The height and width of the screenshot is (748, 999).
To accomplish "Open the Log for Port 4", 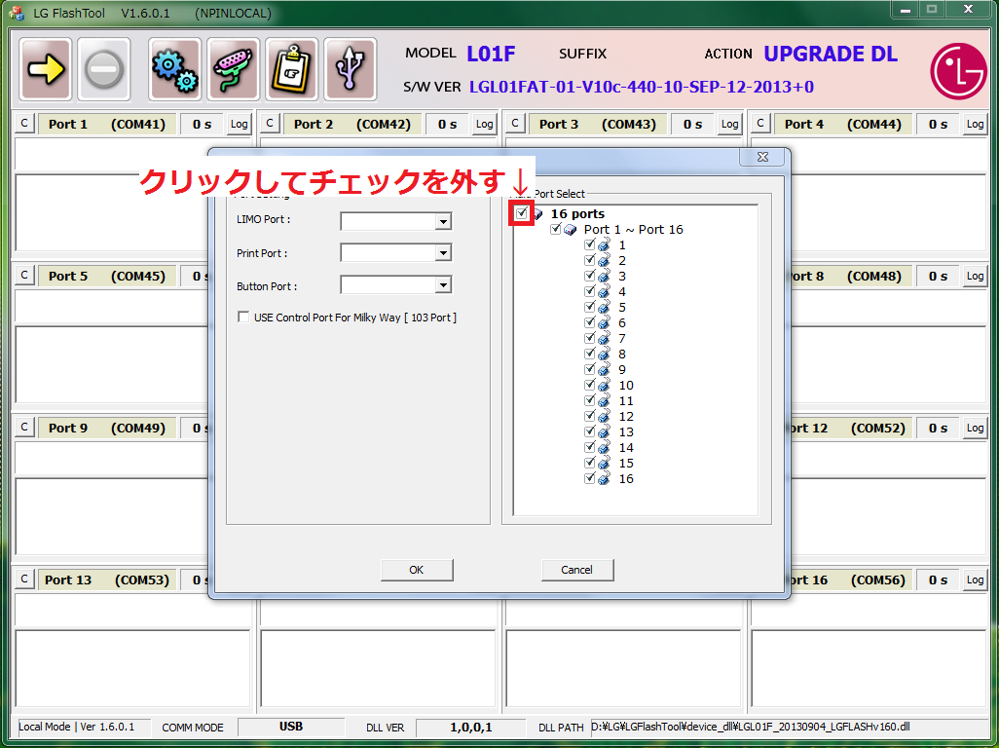I will coord(976,125).
